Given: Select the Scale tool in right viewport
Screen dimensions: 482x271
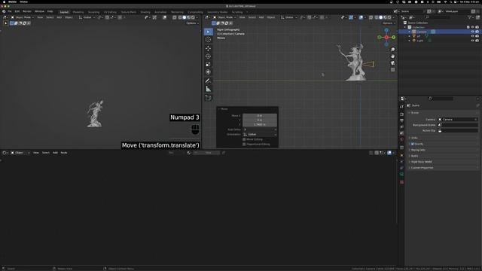Looking at the screenshot, I should tap(208, 64).
